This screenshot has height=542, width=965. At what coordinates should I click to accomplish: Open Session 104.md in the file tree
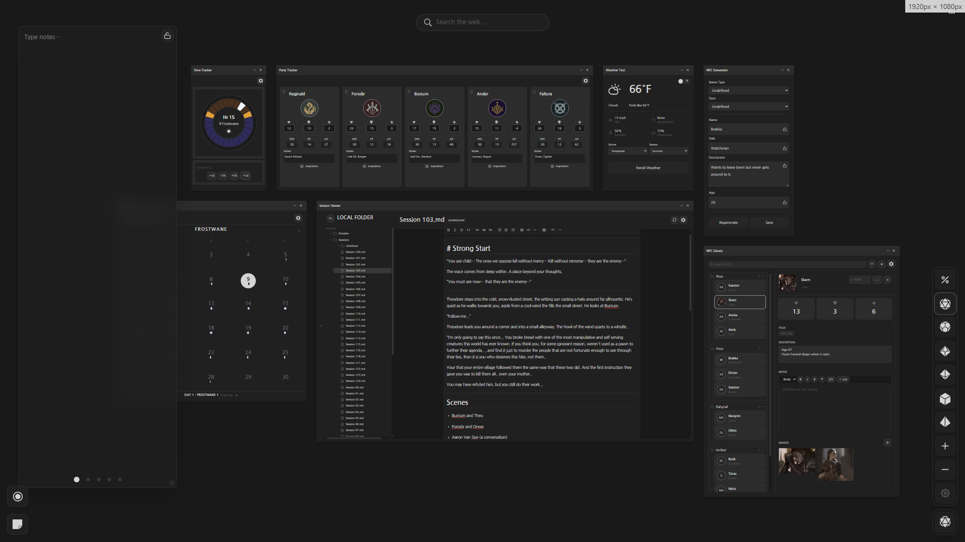click(x=355, y=277)
